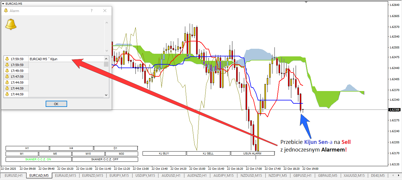Click the large bell icon in Alarm dialog

(11, 24)
